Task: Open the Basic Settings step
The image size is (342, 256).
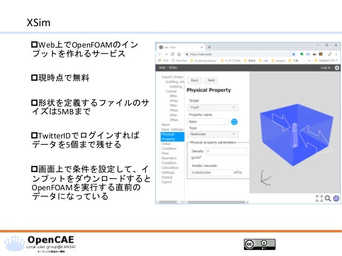Action: 172,129
